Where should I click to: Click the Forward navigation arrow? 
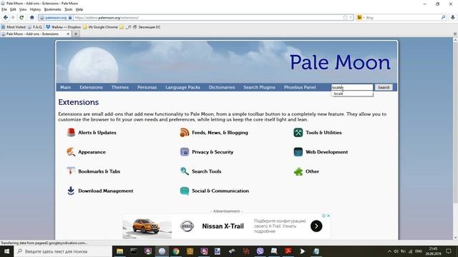[x=13, y=17]
